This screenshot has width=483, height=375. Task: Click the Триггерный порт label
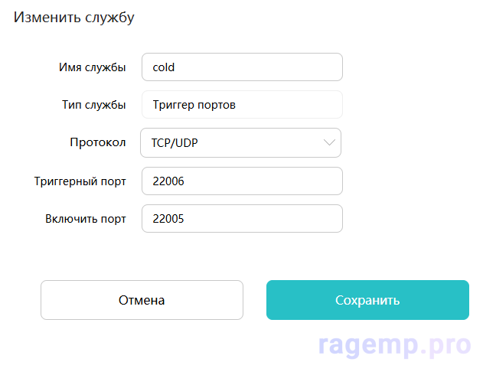coord(80,181)
